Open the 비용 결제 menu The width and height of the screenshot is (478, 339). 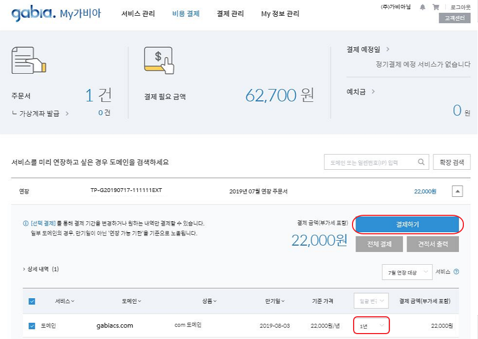coord(186,14)
